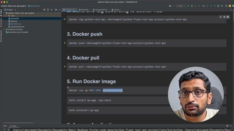Start the Debug bug icon in toolbar
The height and width of the screenshot is (131, 234).
tap(192, 6)
